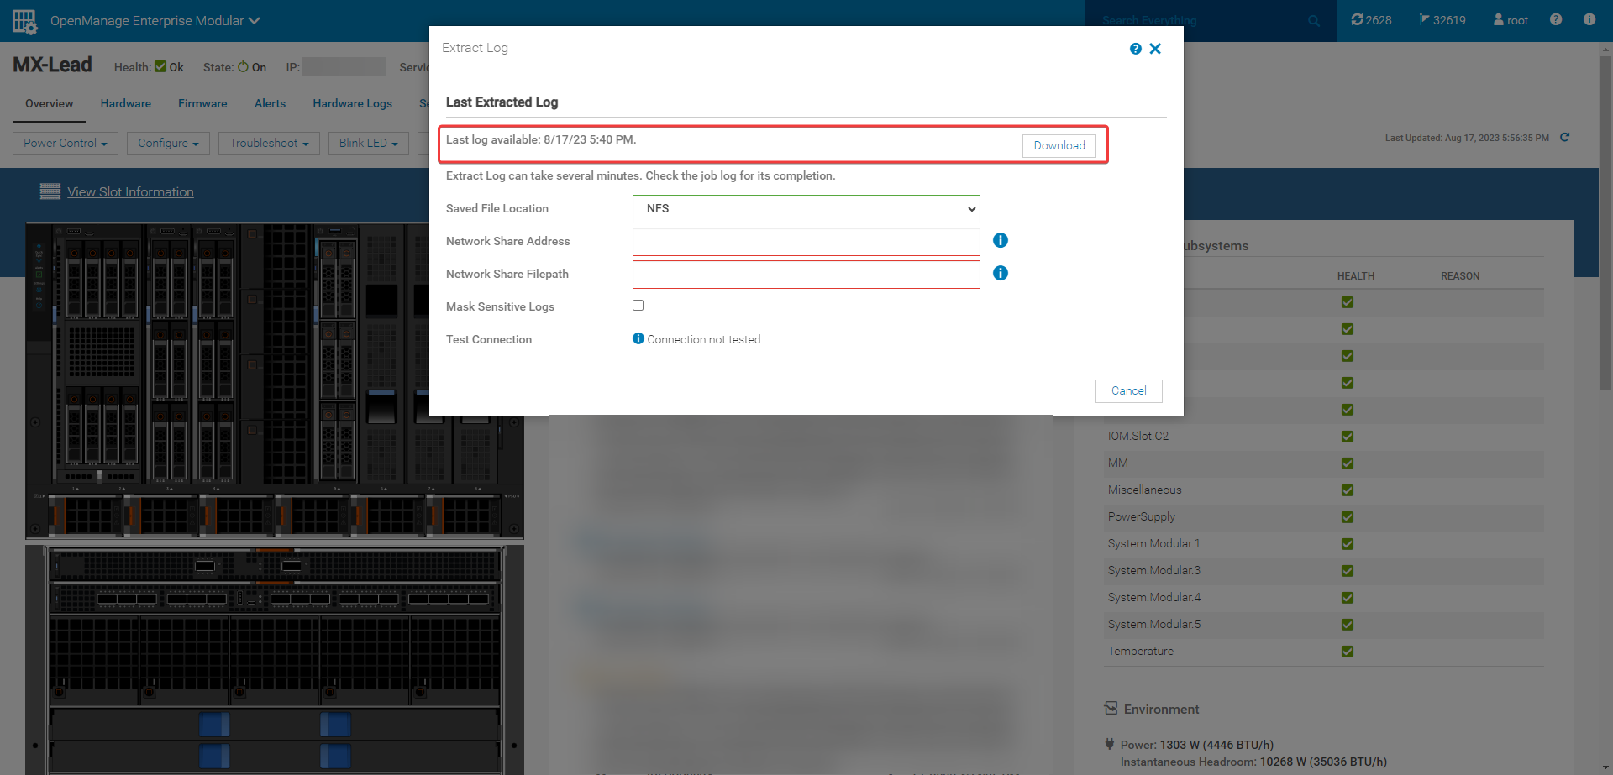Click the System.Modular.5 health check icon
The width and height of the screenshot is (1613, 775).
pos(1348,625)
